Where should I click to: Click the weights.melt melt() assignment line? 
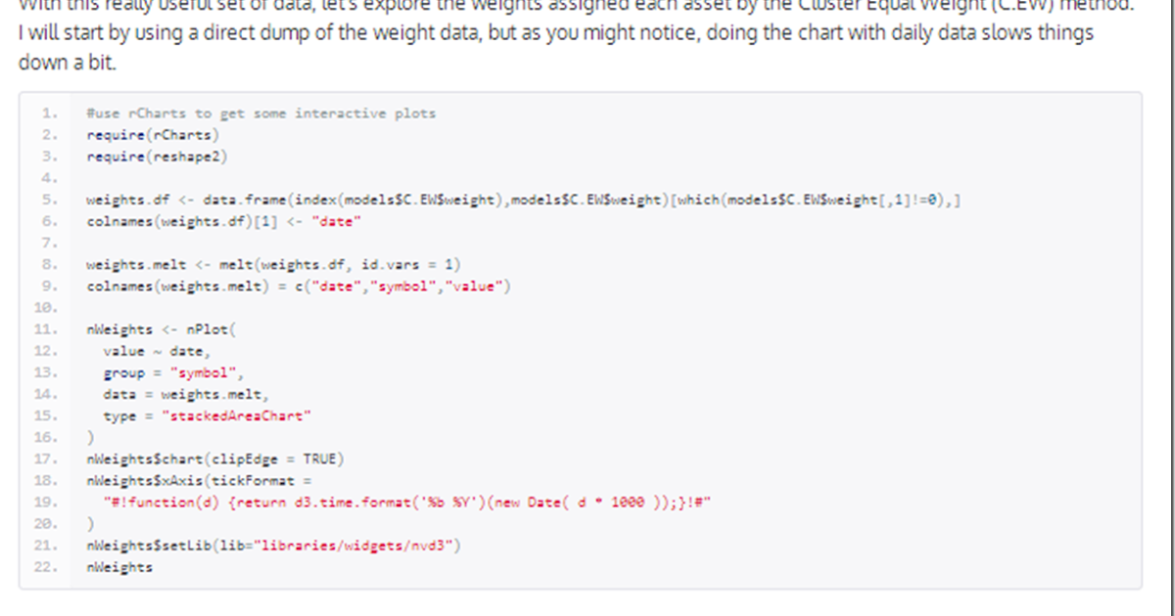click(273, 264)
